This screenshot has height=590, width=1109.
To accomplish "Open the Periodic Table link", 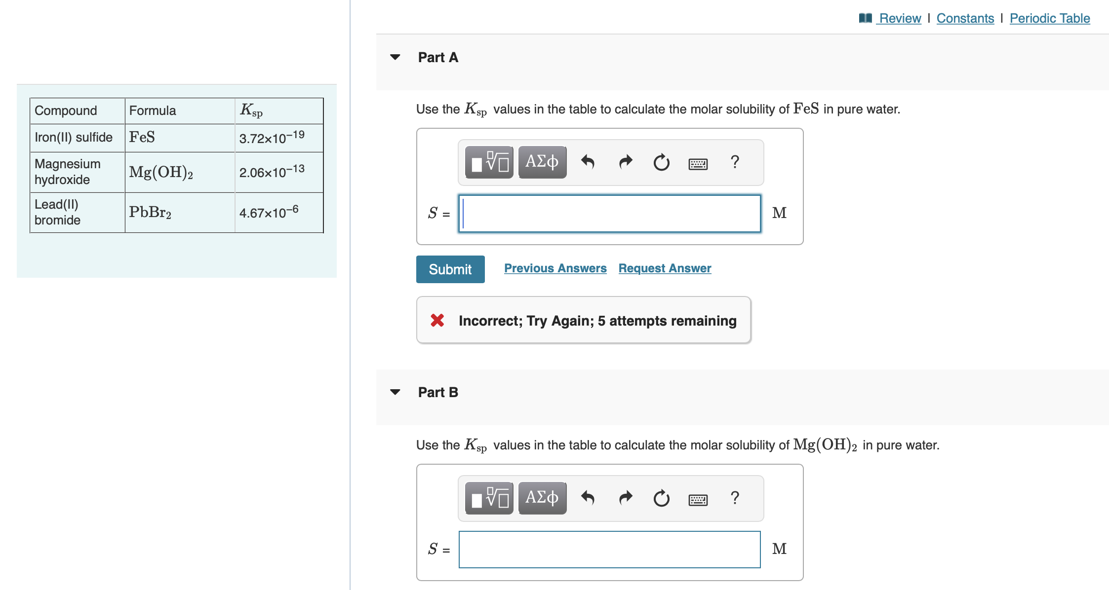I will click(1049, 18).
